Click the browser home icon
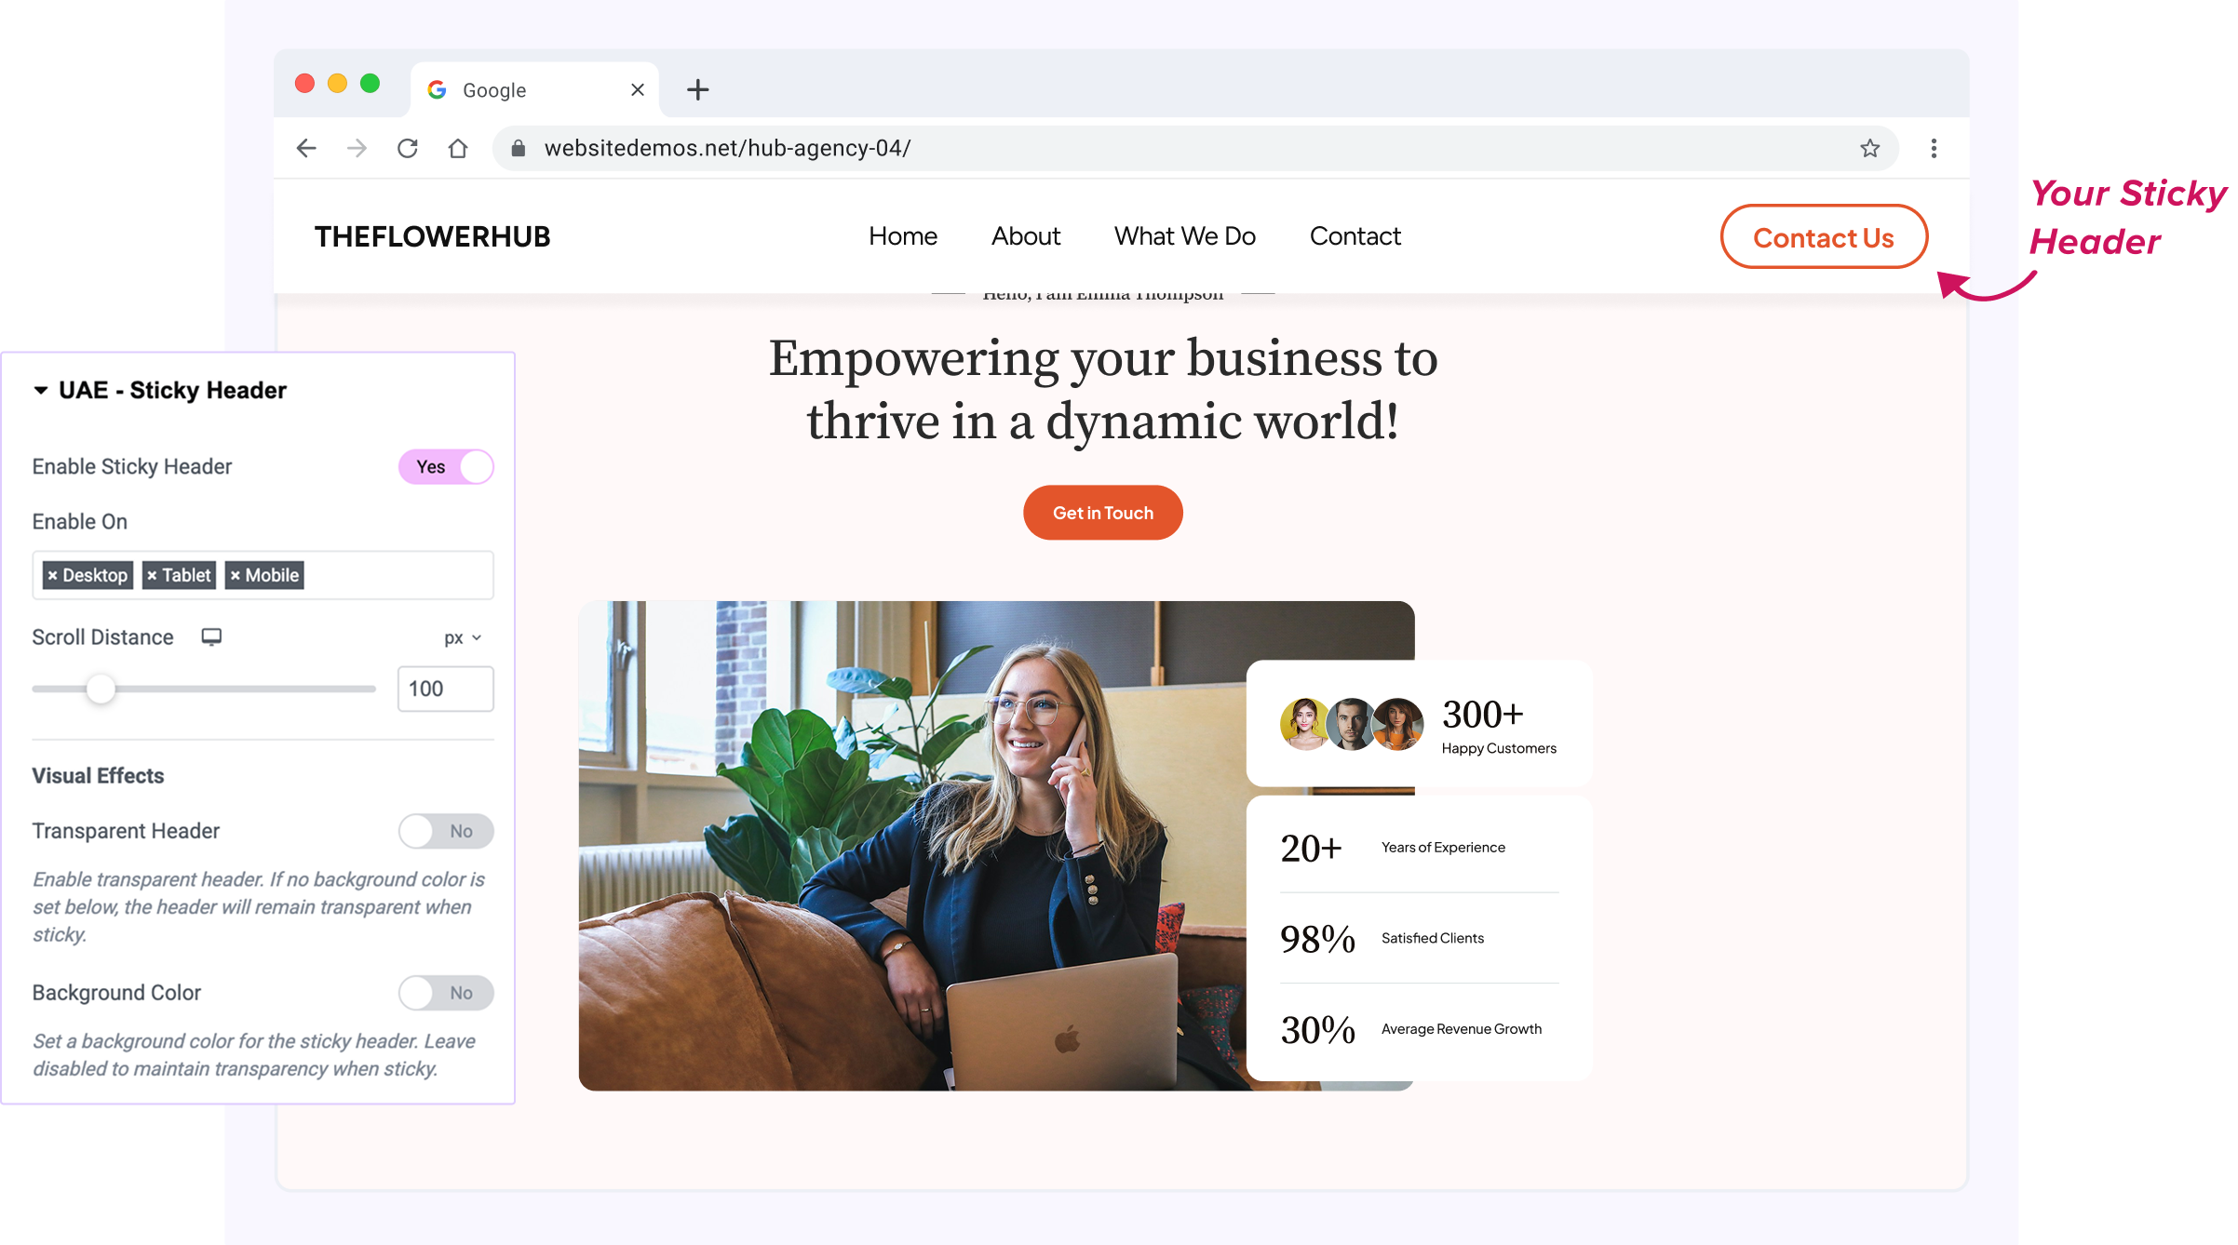Screen dimensions: 2238x1245 (x=458, y=148)
